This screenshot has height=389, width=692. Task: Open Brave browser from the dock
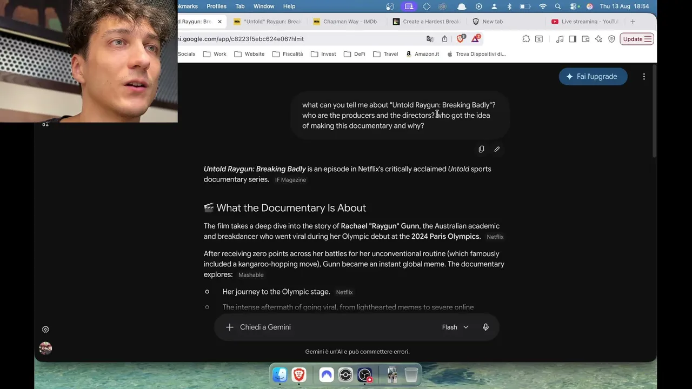tap(299, 374)
